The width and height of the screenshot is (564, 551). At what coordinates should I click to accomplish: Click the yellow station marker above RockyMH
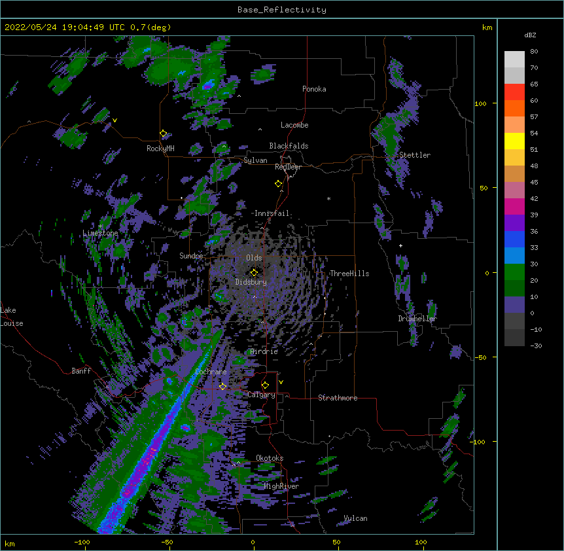pos(164,133)
